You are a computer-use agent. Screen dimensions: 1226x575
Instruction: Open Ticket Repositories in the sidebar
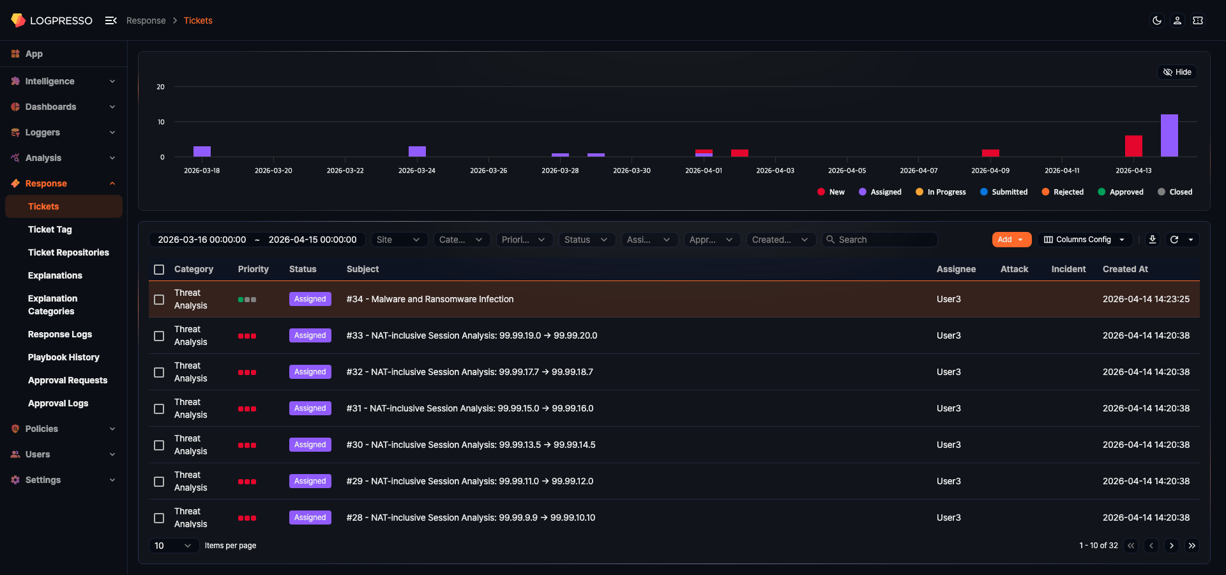[68, 252]
